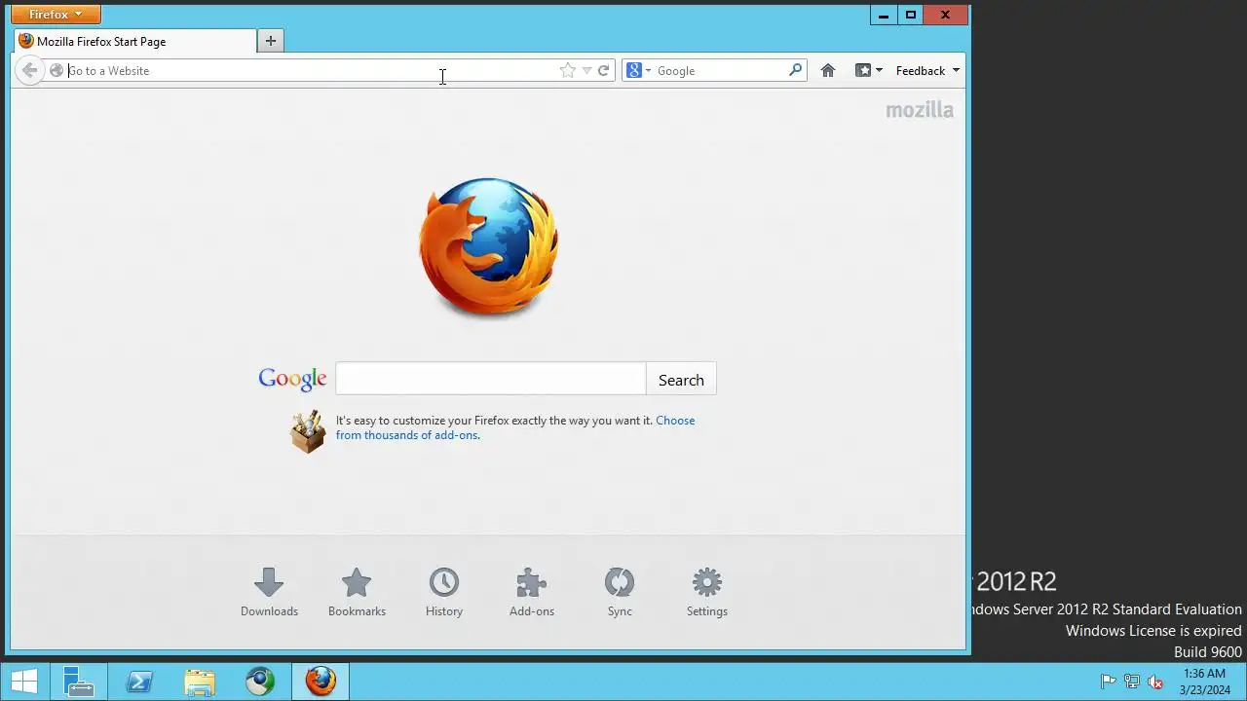Click the muted volume tray icon
Image resolution: width=1247 pixels, height=701 pixels.
click(1155, 682)
